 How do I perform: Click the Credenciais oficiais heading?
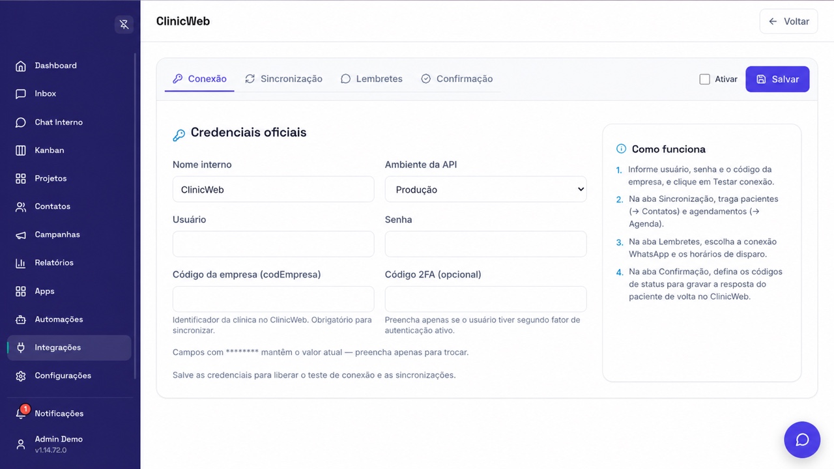coord(248,132)
